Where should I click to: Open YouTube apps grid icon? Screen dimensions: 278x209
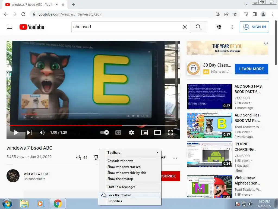(219, 27)
